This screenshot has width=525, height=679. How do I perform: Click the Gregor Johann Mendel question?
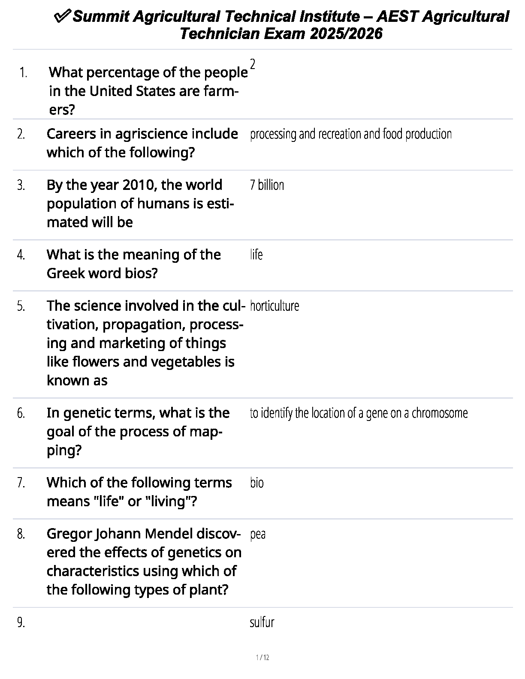pos(144,562)
